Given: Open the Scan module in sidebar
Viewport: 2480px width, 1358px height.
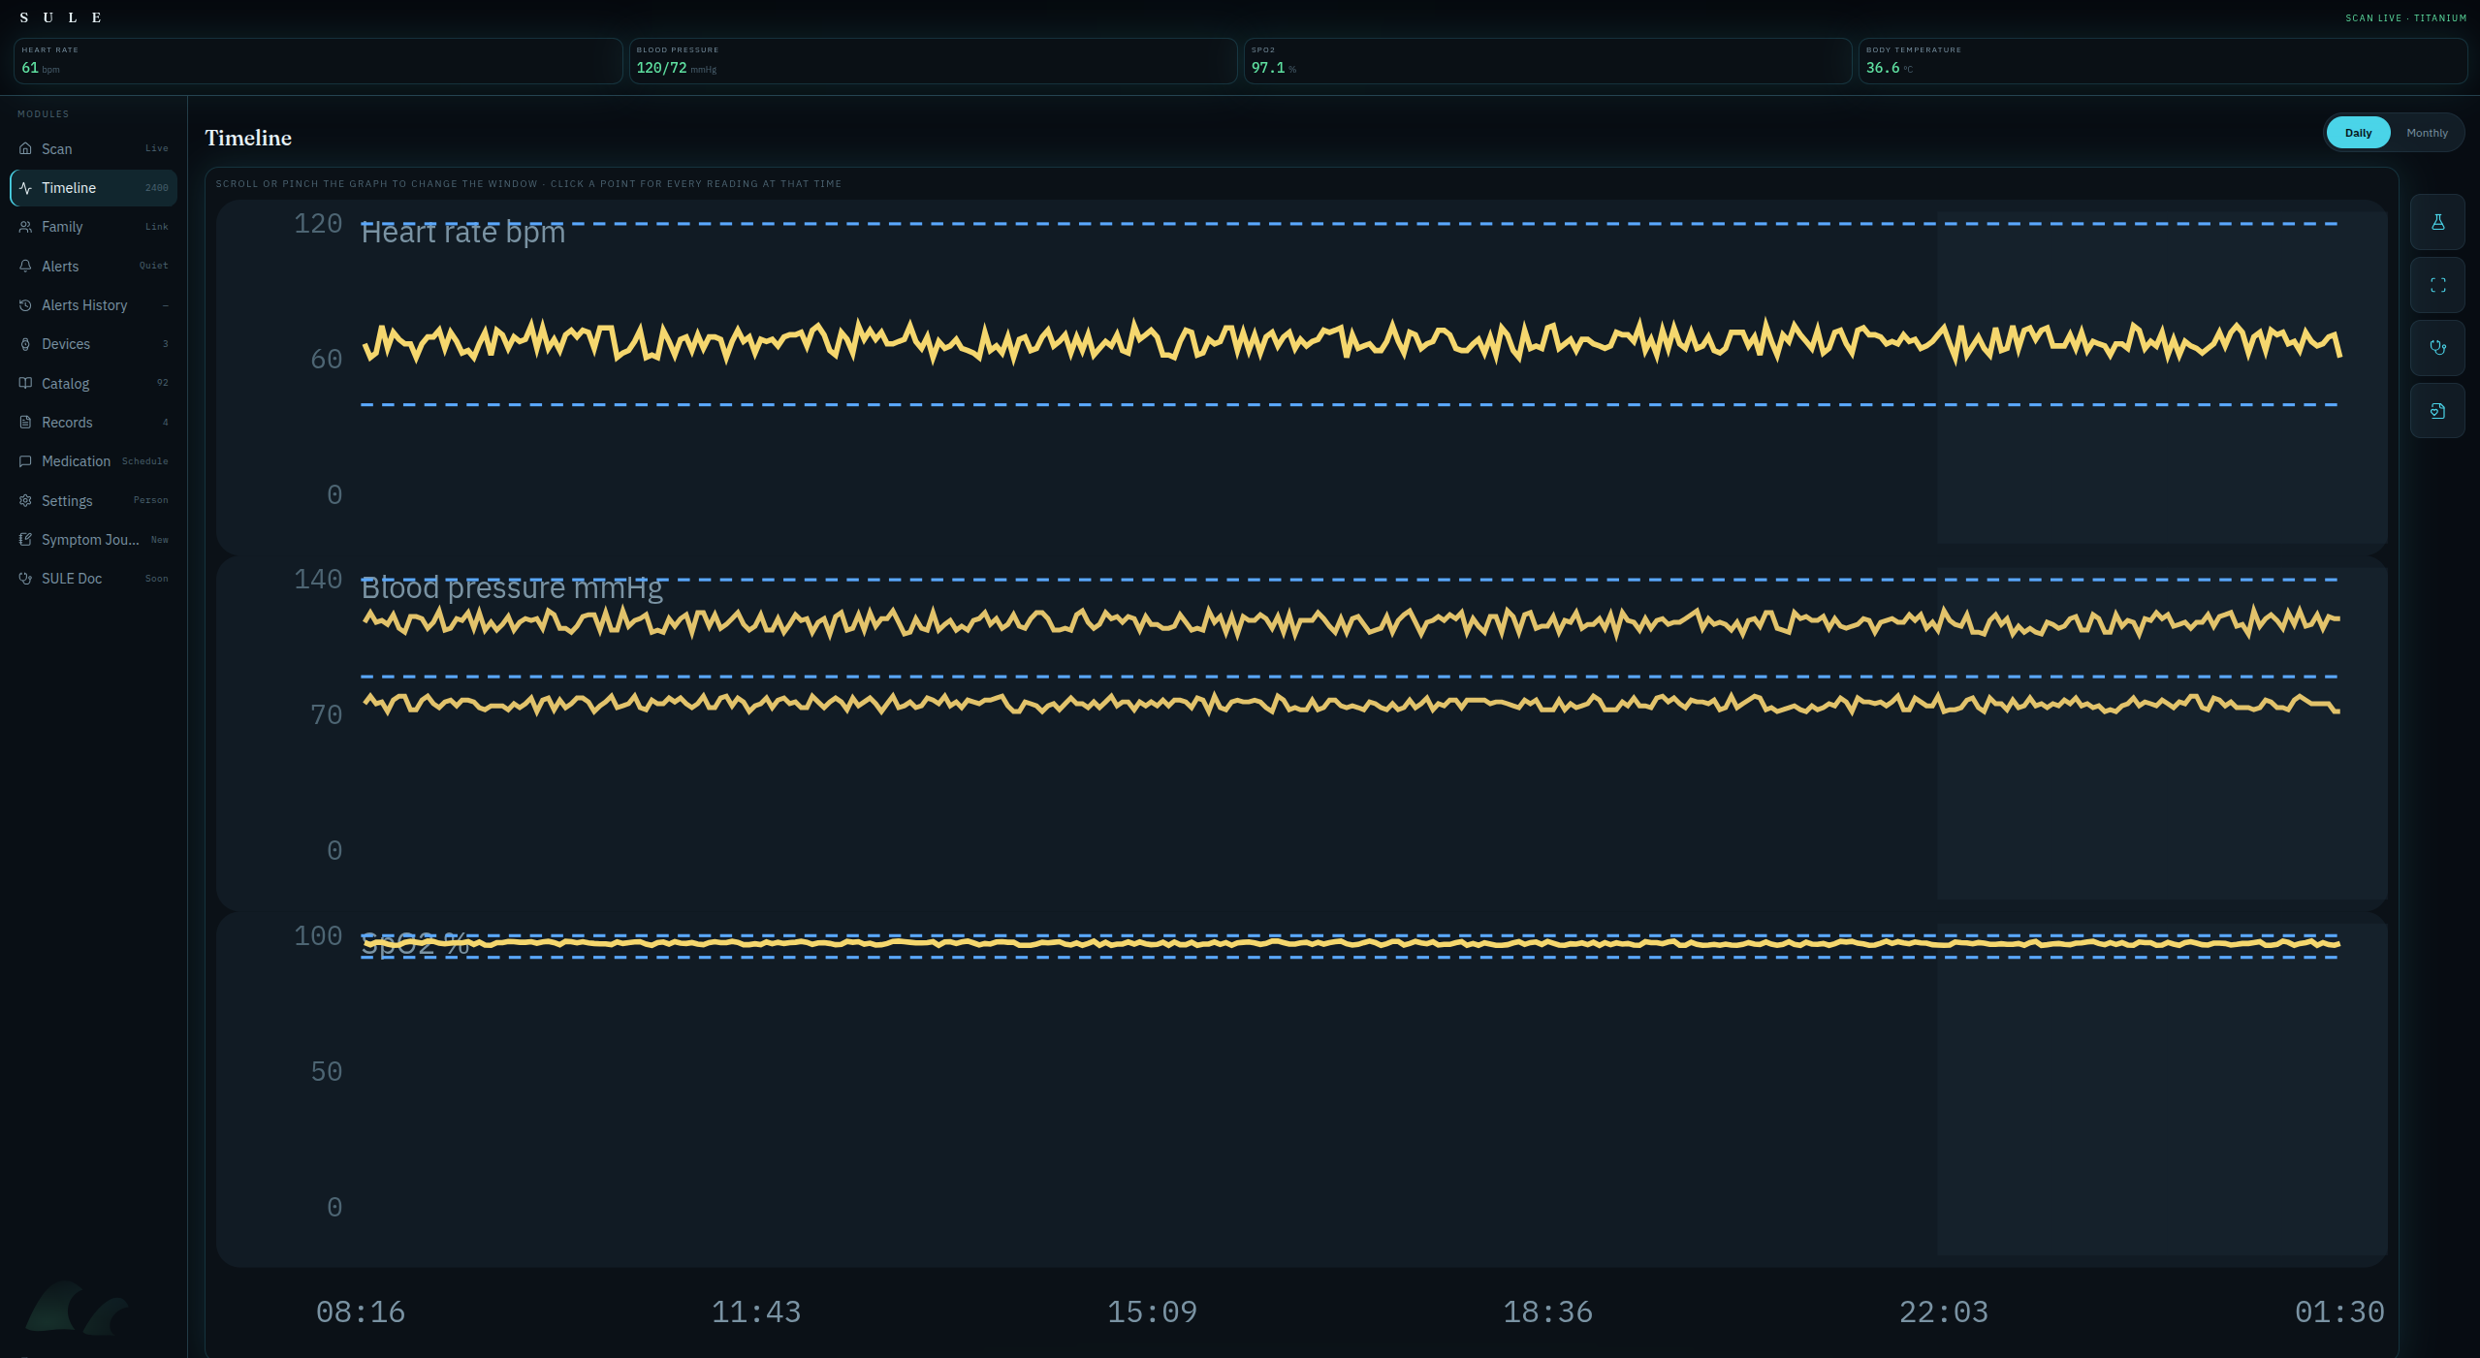Looking at the screenshot, I should point(93,148).
